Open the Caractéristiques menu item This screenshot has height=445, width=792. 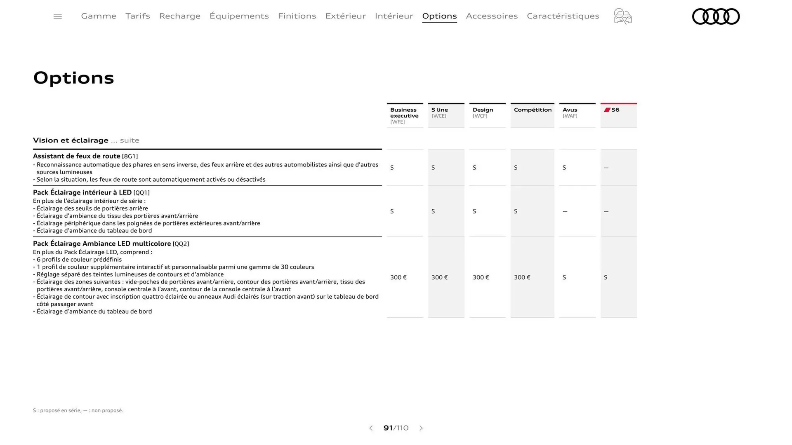(x=563, y=16)
